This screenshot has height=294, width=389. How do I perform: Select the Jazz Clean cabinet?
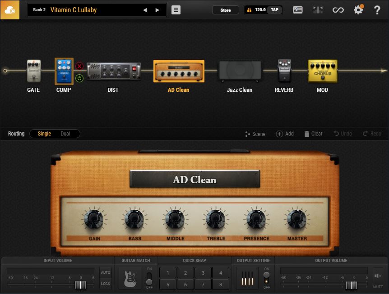coord(240,71)
